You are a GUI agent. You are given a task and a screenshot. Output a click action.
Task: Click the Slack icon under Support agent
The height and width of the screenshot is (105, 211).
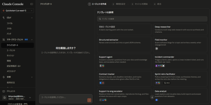103,66
